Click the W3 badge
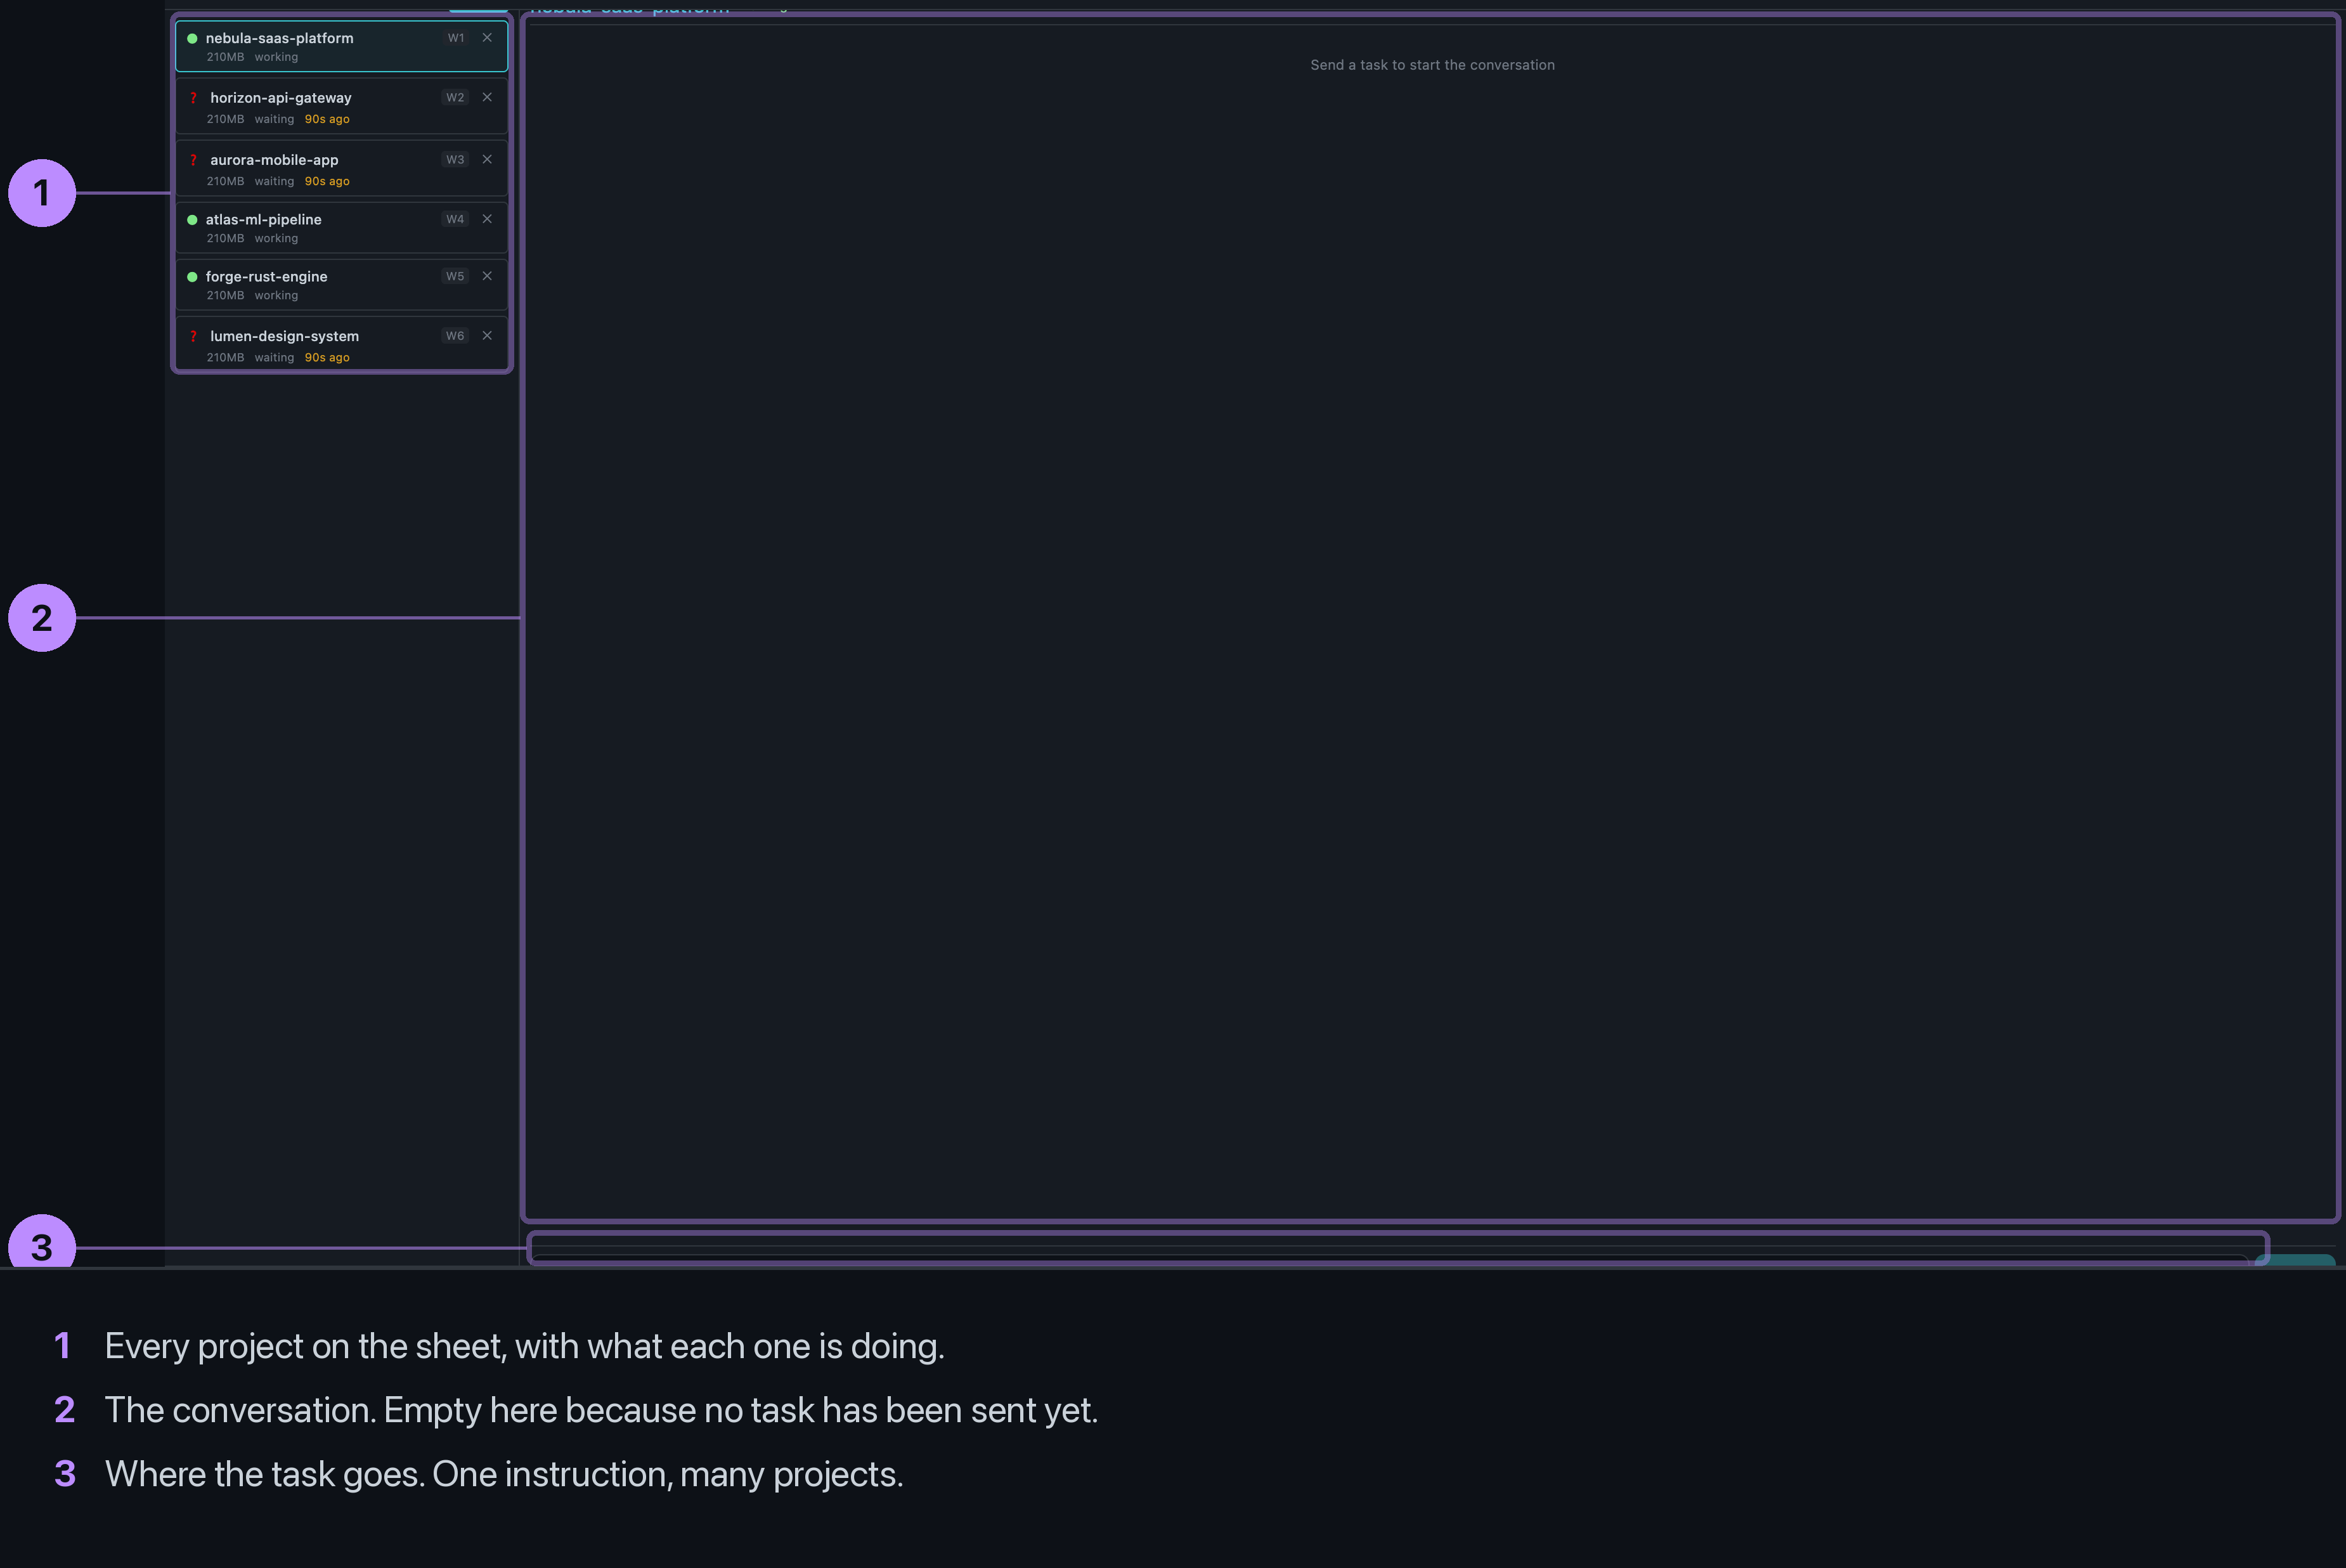2346x1568 pixels. coord(456,160)
